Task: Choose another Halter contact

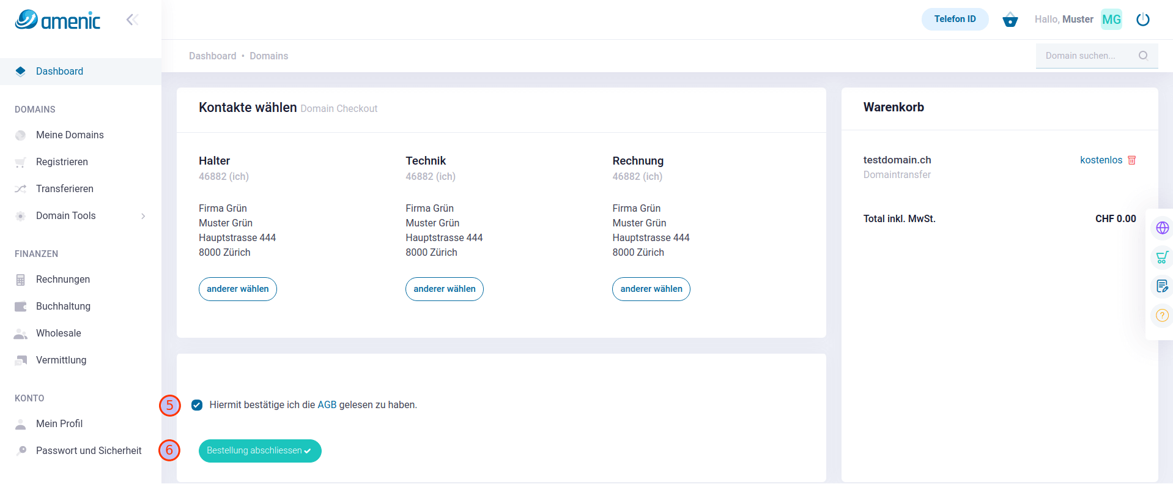Action: tap(237, 289)
